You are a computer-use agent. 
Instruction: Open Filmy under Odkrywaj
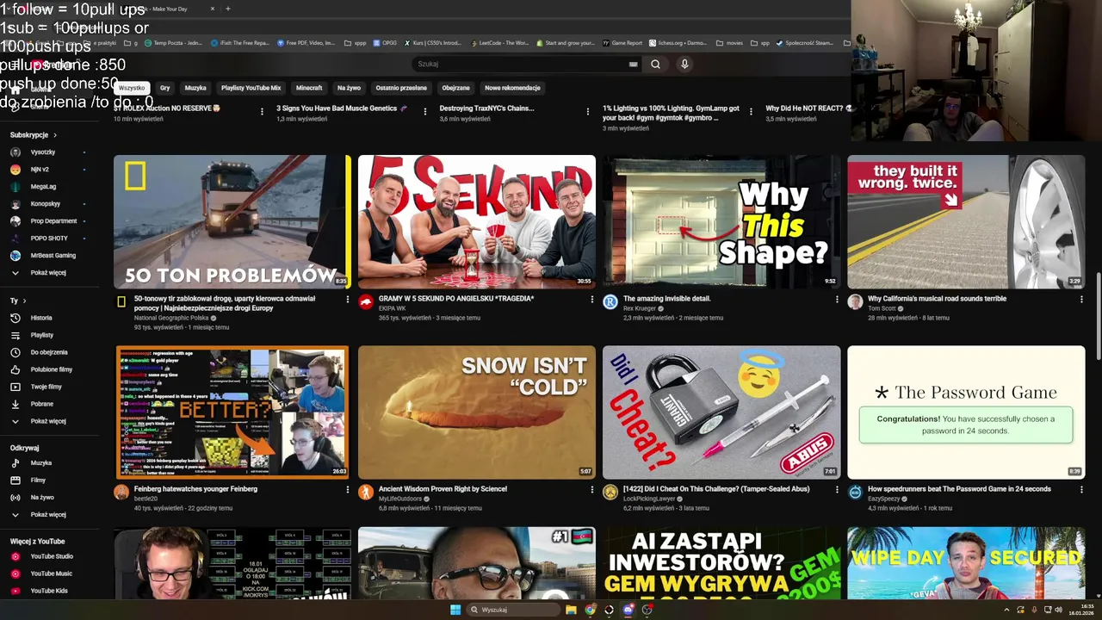(38, 480)
